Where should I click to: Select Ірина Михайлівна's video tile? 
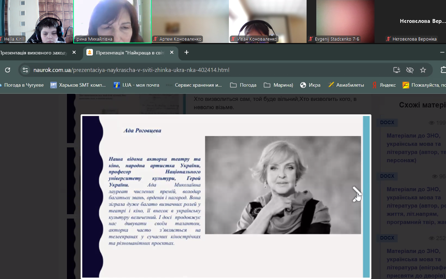coord(112,21)
